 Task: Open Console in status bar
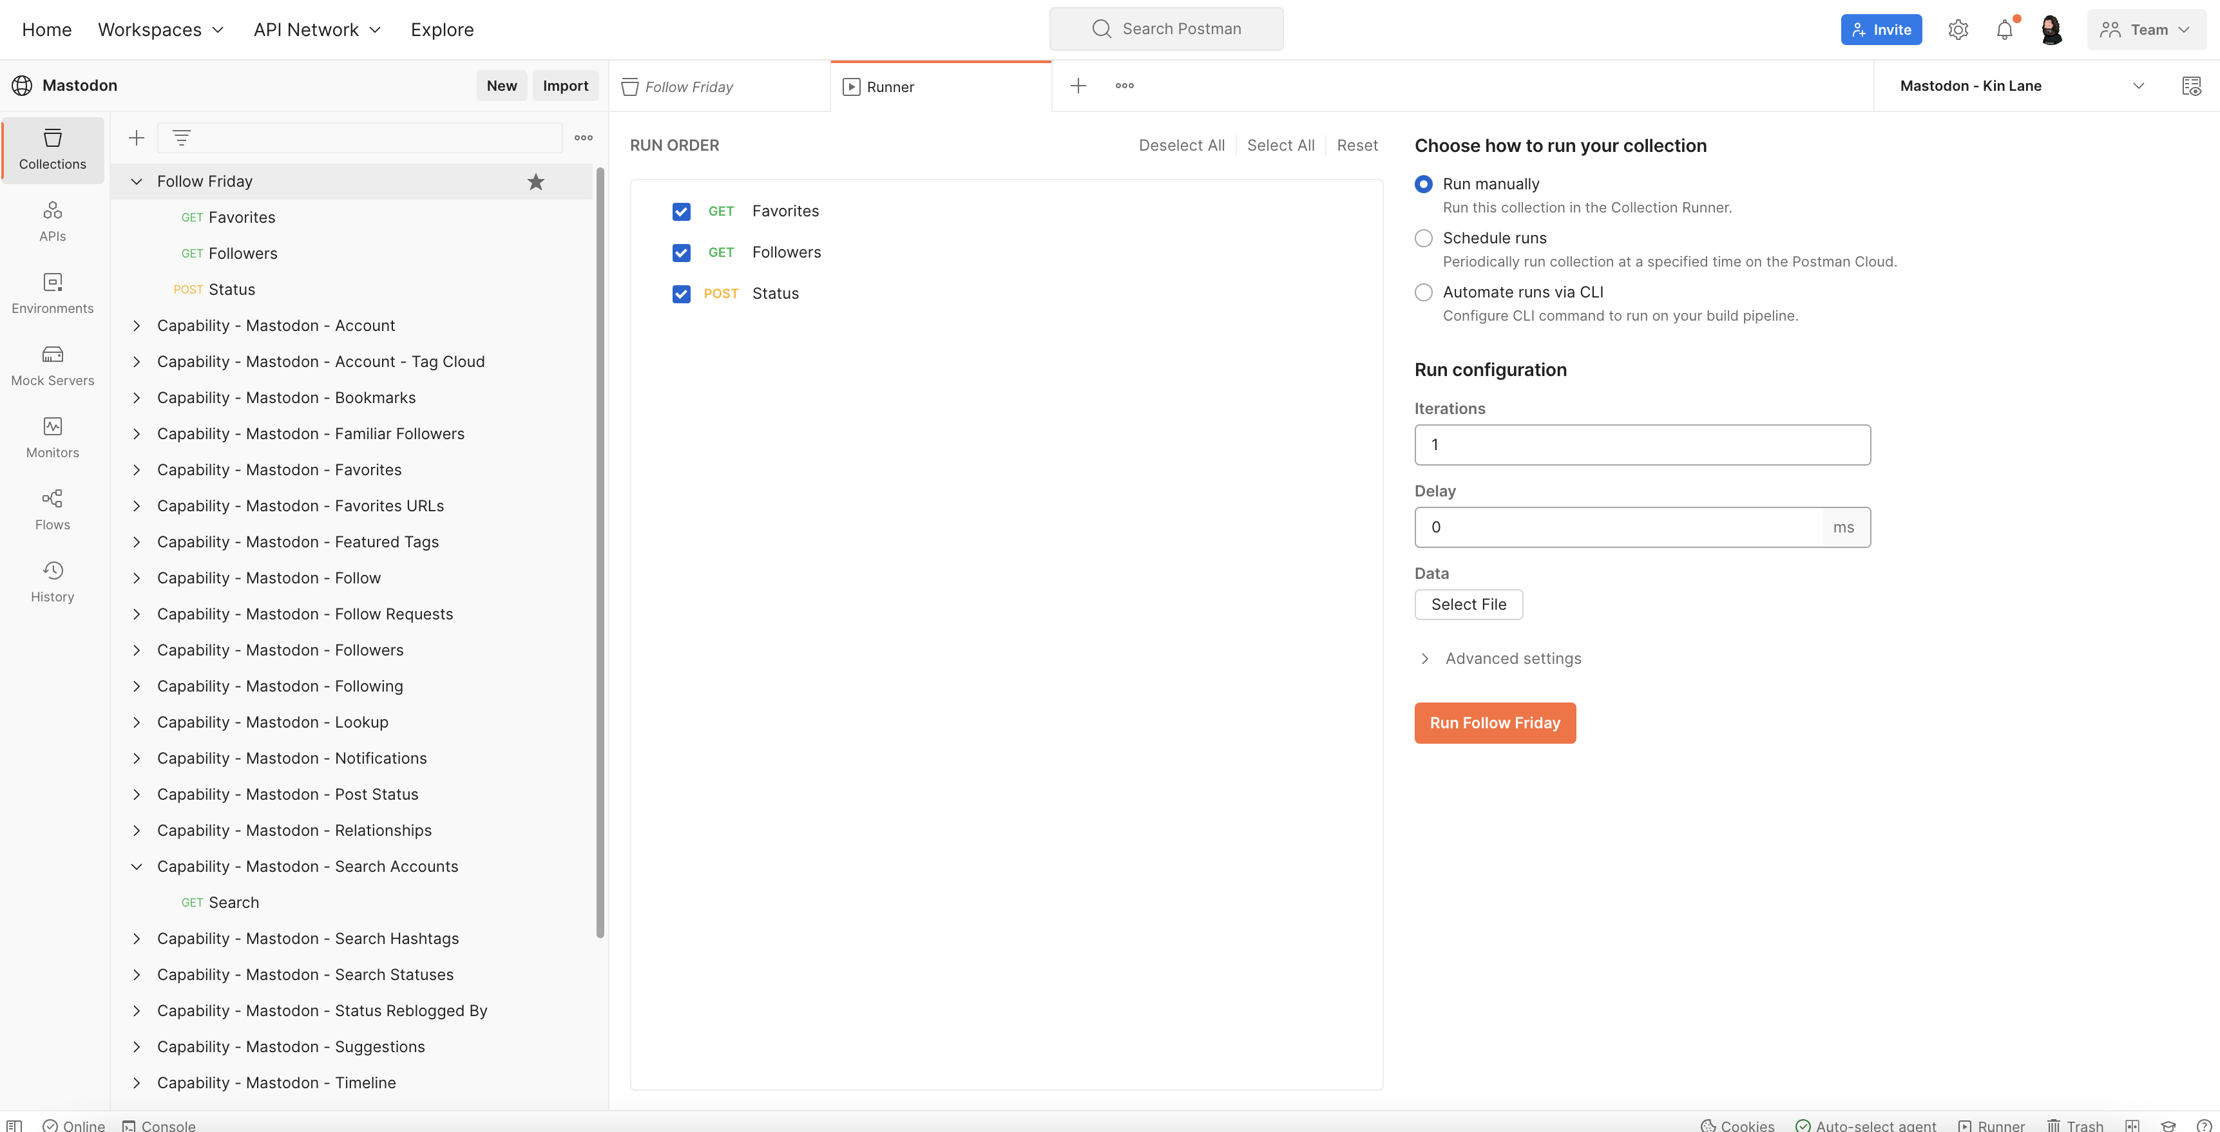click(158, 1125)
